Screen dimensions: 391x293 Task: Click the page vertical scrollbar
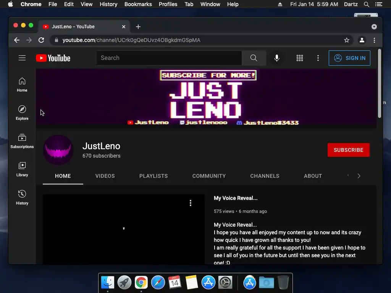click(380, 84)
